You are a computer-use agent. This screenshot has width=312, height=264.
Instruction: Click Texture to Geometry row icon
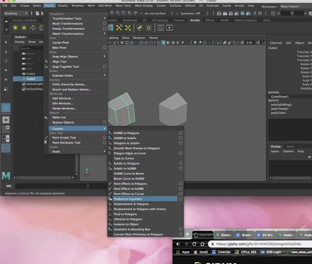(110, 199)
